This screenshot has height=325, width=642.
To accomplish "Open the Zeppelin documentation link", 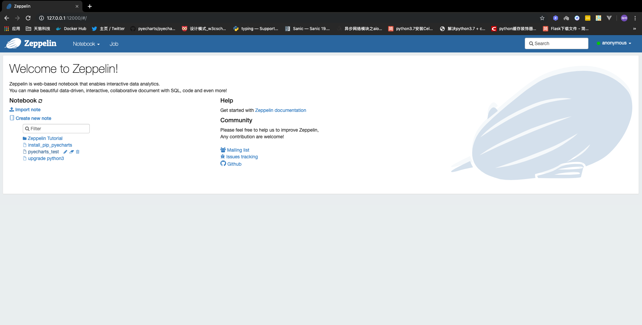I will pyautogui.click(x=281, y=110).
